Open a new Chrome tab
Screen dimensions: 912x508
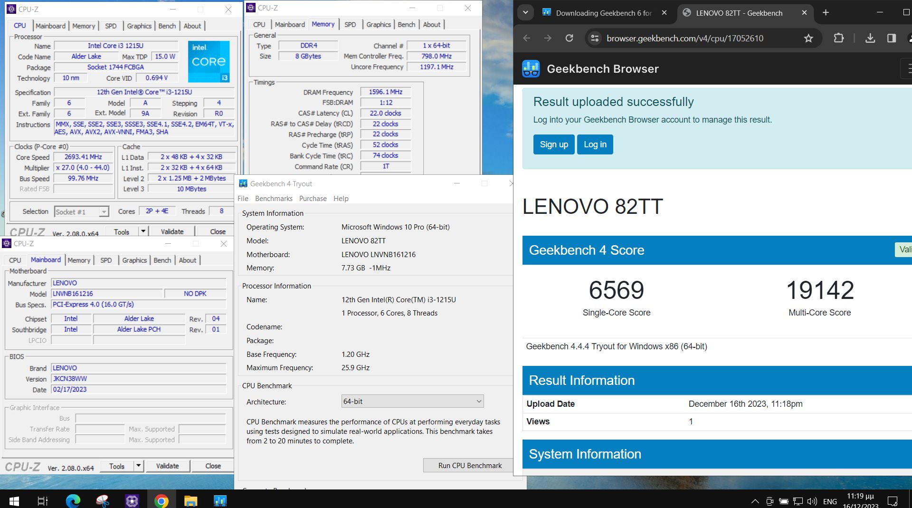(826, 13)
